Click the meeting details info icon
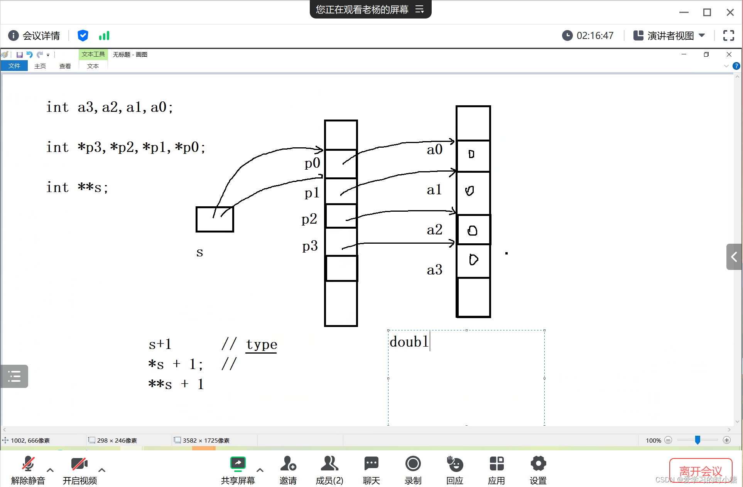 13,36
